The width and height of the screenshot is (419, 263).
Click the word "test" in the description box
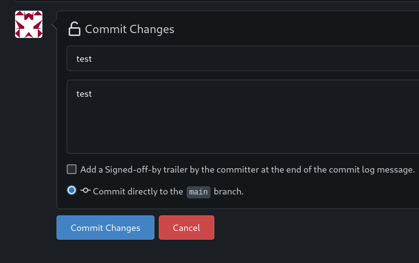[x=84, y=94]
